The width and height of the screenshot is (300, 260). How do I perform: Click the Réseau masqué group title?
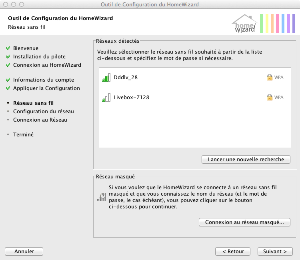tap(115, 176)
